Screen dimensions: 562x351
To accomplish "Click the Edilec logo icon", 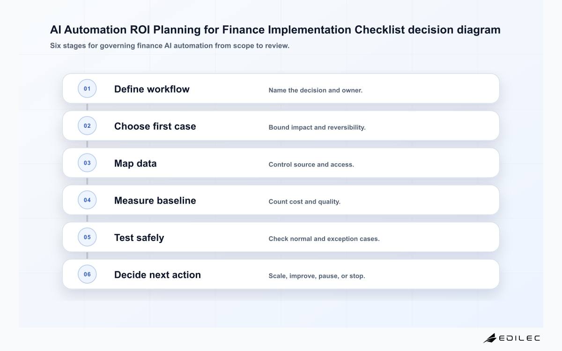I will pos(490,338).
